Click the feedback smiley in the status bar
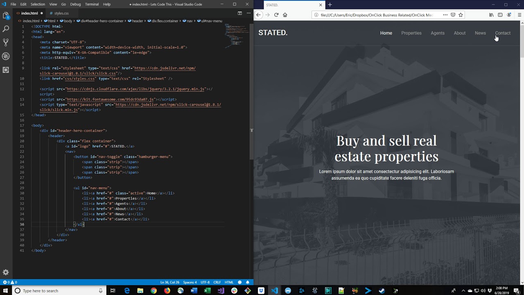Image resolution: width=524 pixels, height=295 pixels. 240,282
